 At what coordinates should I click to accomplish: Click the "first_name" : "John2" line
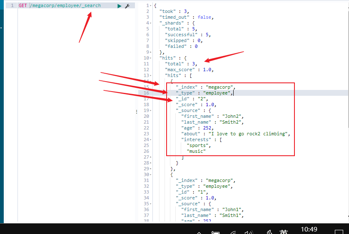pyautogui.click(x=212, y=116)
